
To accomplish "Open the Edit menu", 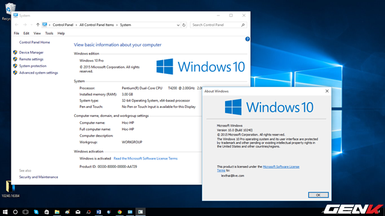I will (26, 34).
